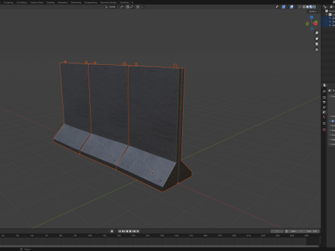The image size is (335, 251).
Task: Toggle X-ray mode
Action: click(299, 7)
